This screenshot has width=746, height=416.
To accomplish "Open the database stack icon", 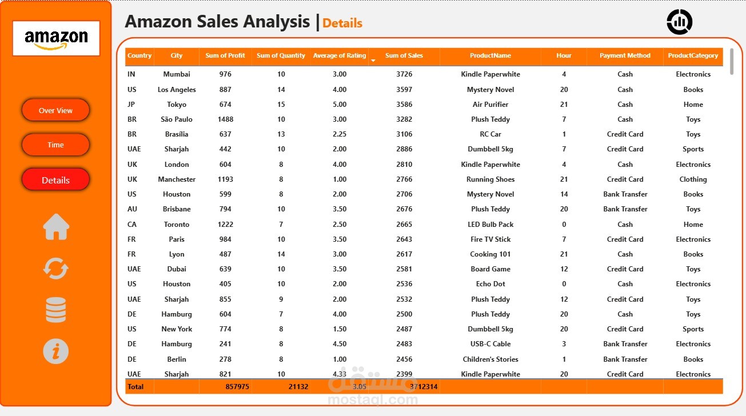I will pyautogui.click(x=56, y=310).
